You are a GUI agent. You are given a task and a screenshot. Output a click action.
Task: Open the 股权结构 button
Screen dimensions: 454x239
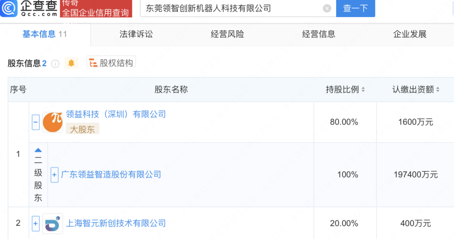click(x=111, y=62)
